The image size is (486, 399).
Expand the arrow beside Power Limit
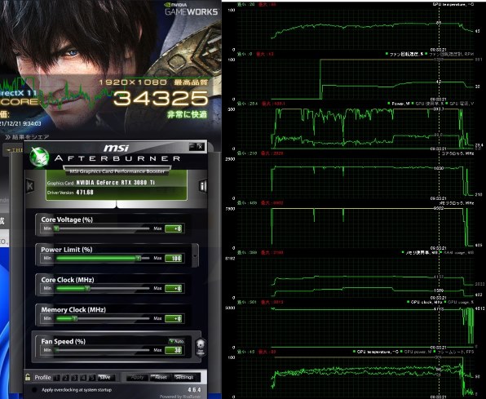click(x=195, y=255)
